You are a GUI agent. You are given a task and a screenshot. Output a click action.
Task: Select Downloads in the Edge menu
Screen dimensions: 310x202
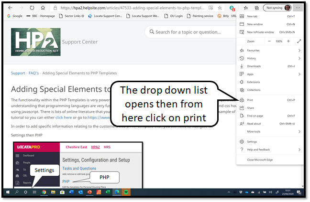[x=270, y=66]
